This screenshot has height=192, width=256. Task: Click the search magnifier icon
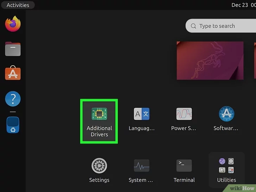pyautogui.click(x=193, y=26)
